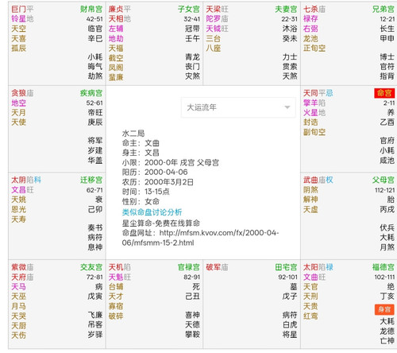Viewport: 397px width, 353px height.
Task: Click the 七杀 star name
Action: (x=310, y=10)
